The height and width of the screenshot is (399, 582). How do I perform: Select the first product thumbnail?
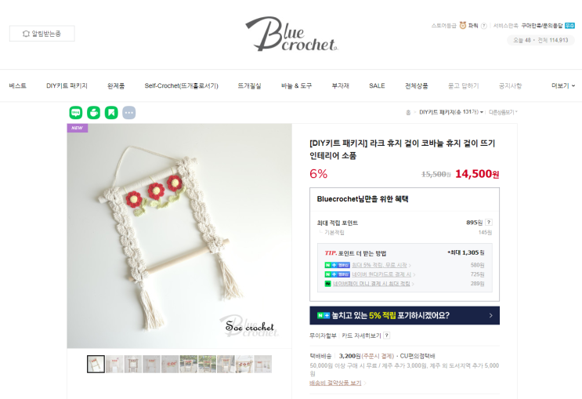(x=96, y=364)
